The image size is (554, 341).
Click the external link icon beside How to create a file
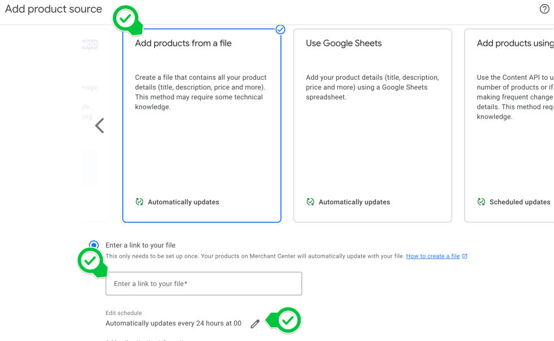click(x=465, y=256)
